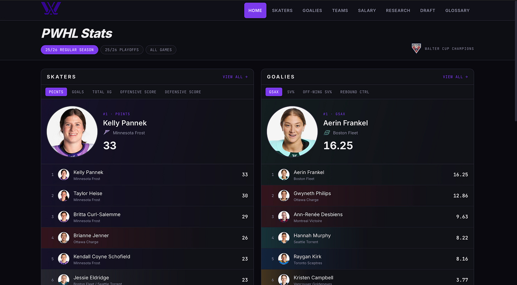
Task: Go to the Home page
Action: tap(255, 10)
